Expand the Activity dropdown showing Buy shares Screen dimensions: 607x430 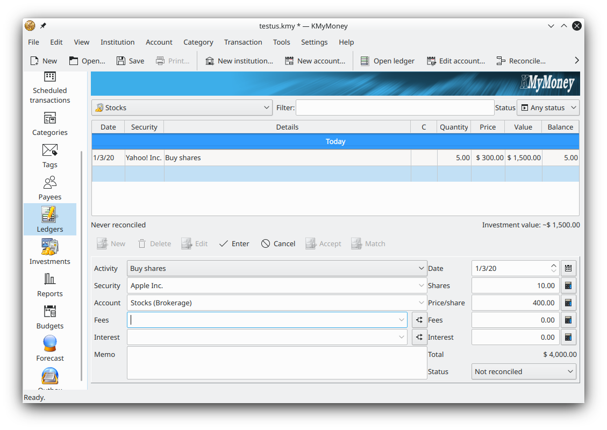pyautogui.click(x=277, y=268)
